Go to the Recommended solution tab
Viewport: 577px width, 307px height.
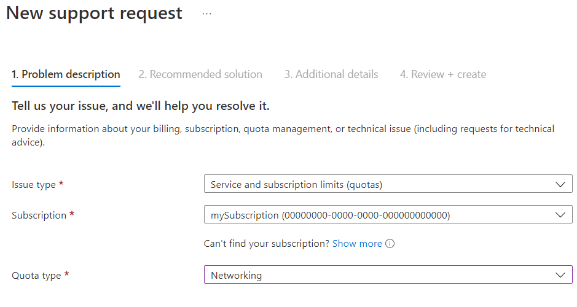click(200, 74)
